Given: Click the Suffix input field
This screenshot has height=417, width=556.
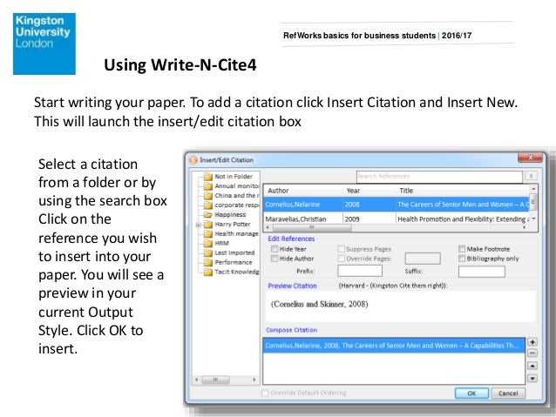Looking at the screenshot, I should 482,272.
